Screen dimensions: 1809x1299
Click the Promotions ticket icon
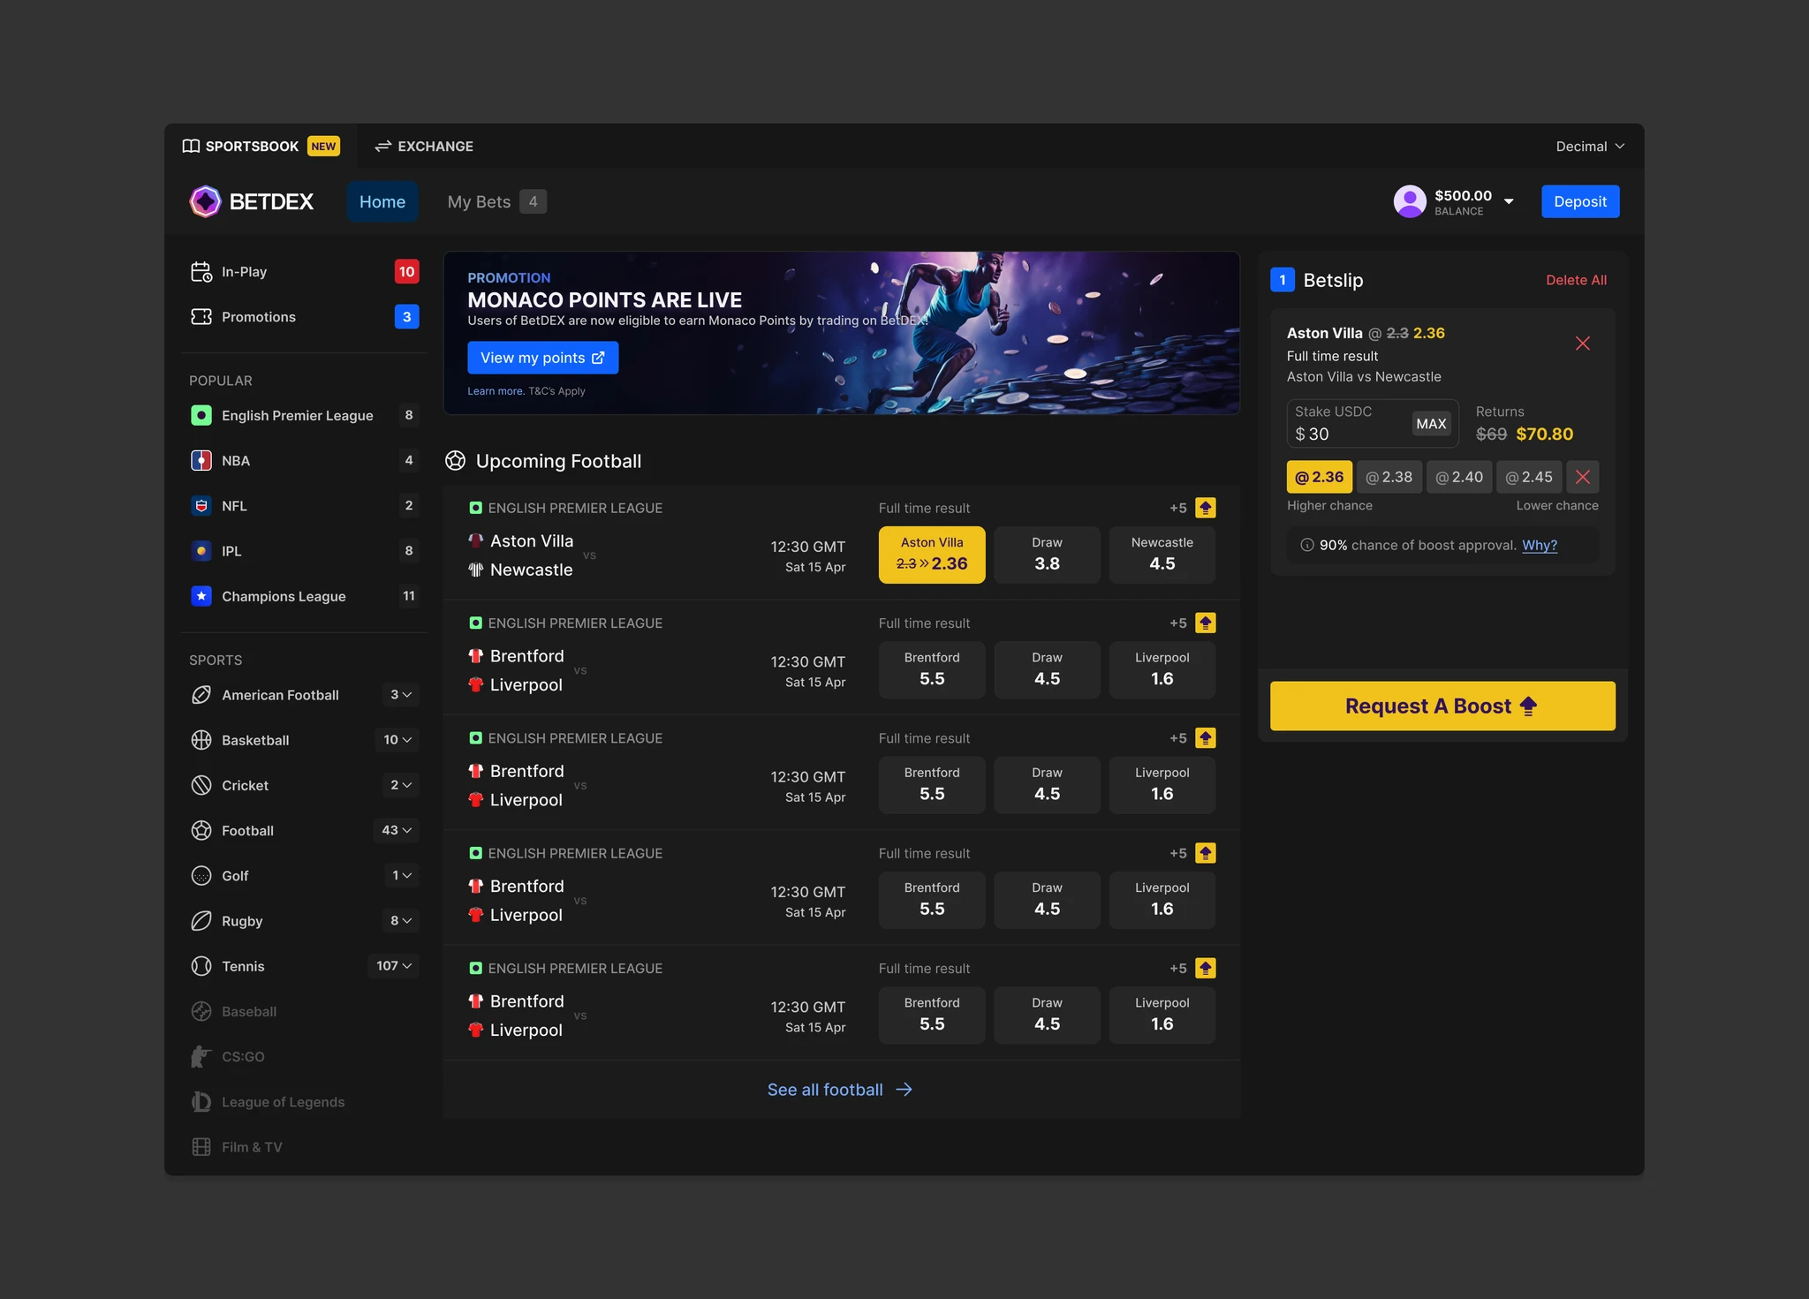click(x=201, y=316)
